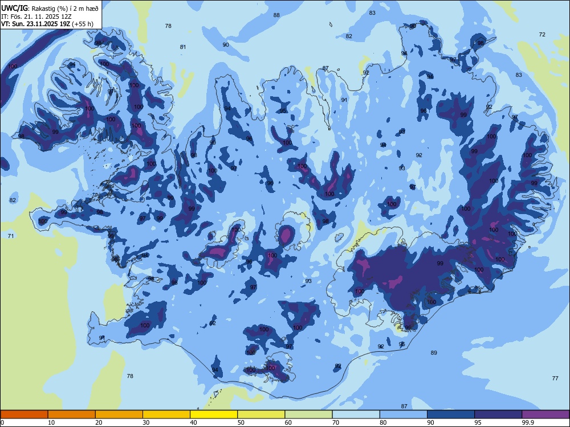Select the '81' humidity value on the map
Viewport: 570px width, 427px height.
pyautogui.click(x=183, y=47)
